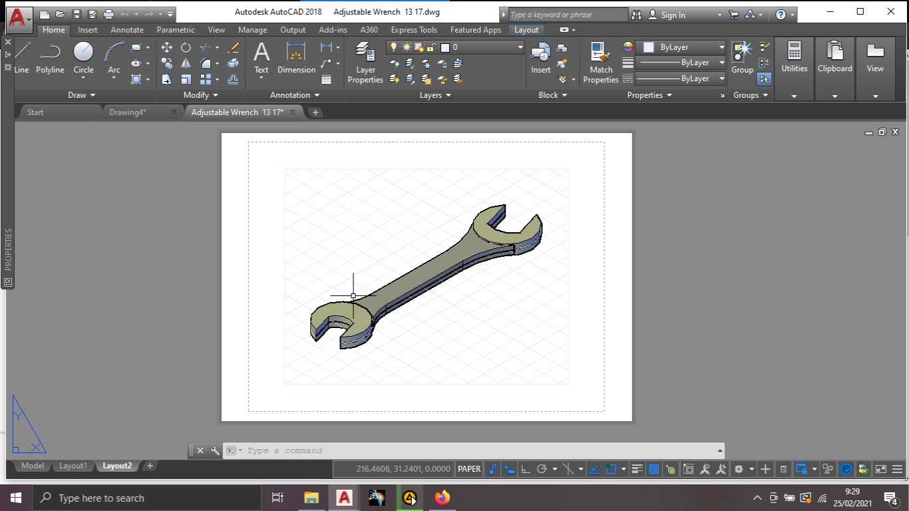
Task: Switch to the Layout1 tab
Action: [73, 466]
